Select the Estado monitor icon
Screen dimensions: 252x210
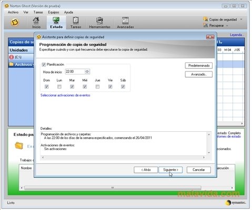tap(56, 20)
